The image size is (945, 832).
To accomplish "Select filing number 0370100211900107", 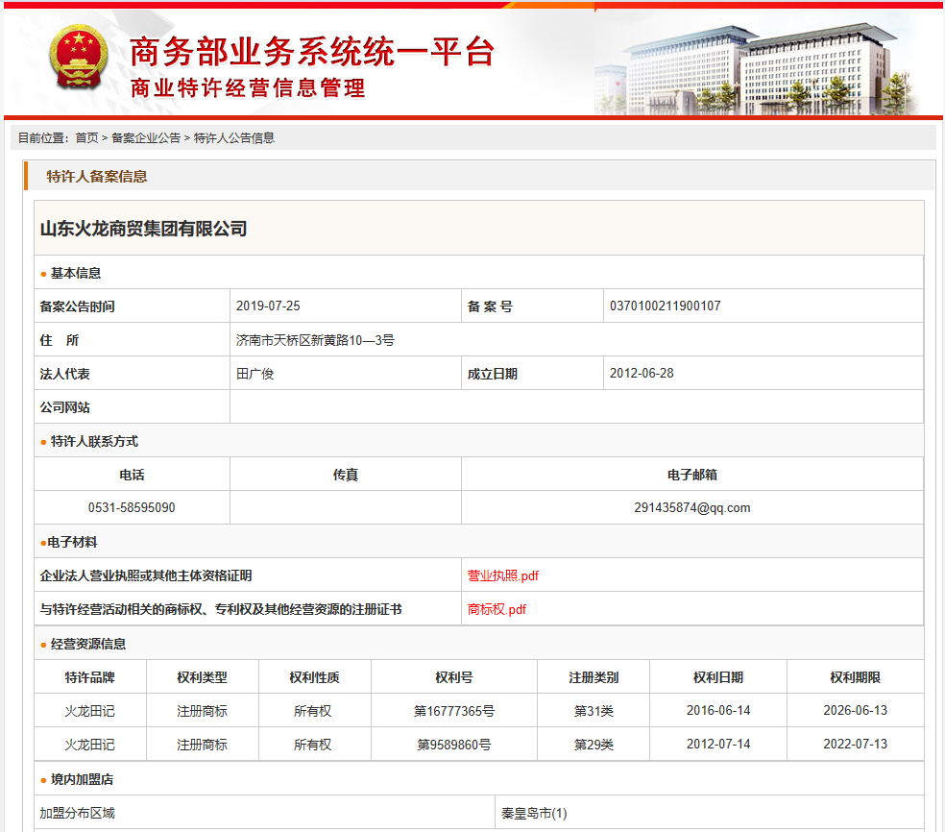I will (666, 306).
